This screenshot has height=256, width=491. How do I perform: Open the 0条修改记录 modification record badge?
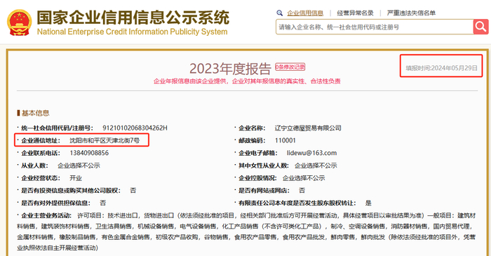(x=290, y=67)
